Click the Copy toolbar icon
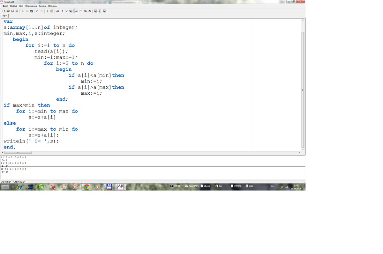This screenshot has height=254, width=383. 27,11
